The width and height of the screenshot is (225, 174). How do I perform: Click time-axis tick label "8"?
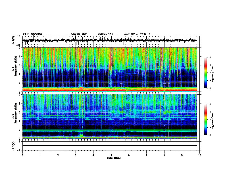click(164, 155)
